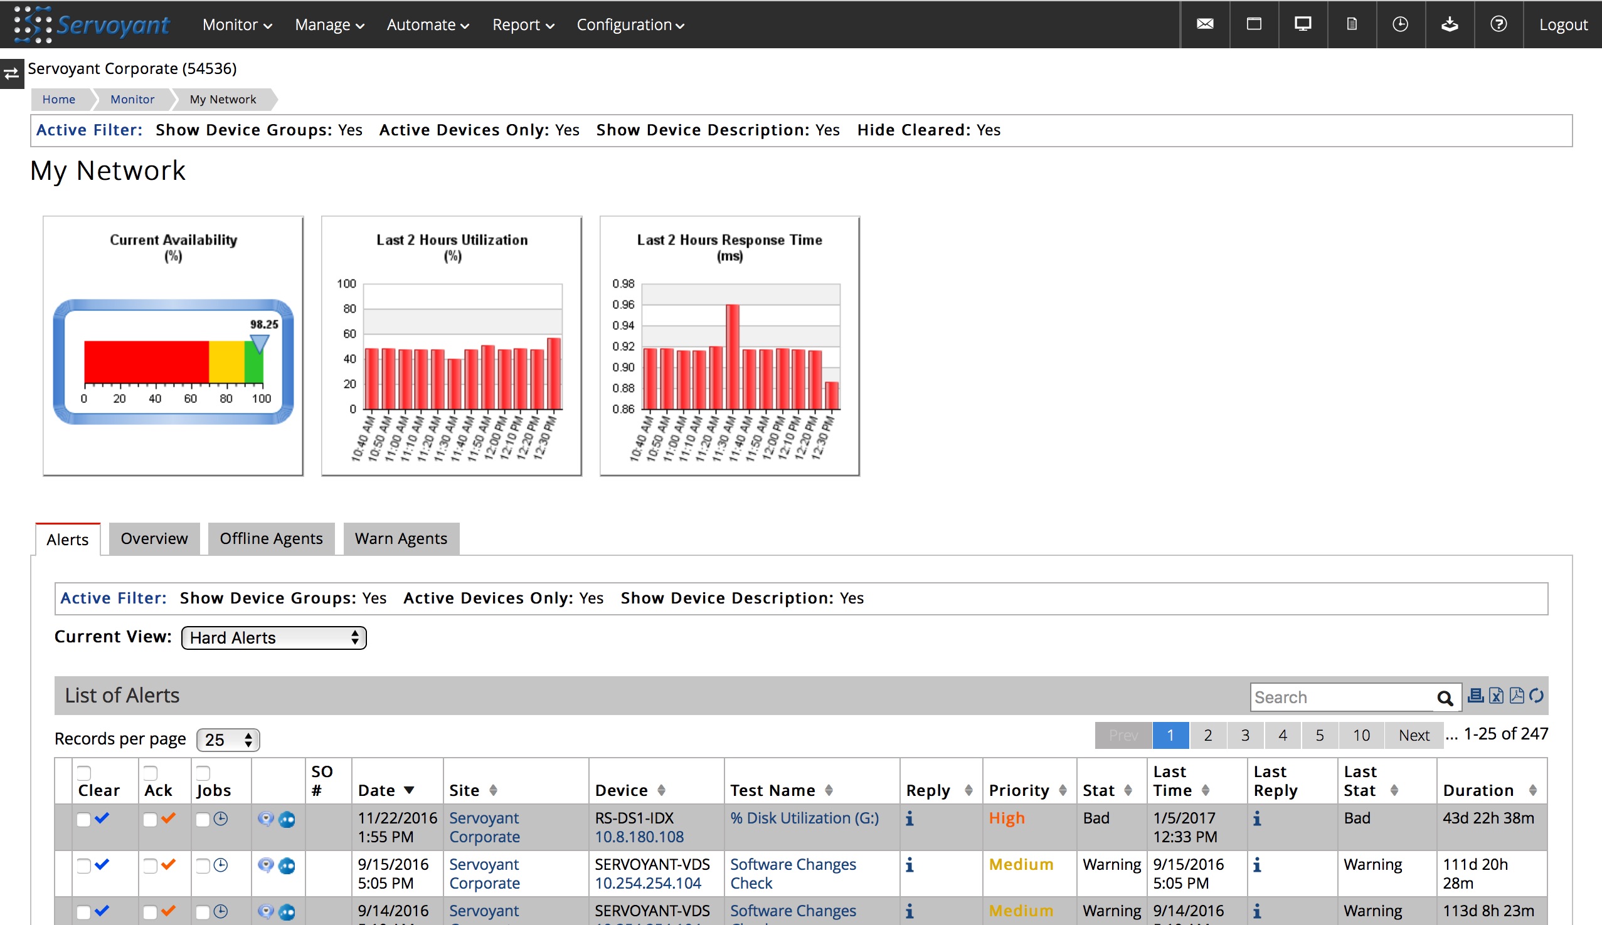This screenshot has height=925, width=1602.
Task: Click Last 2 Hours Utilization chart
Action: pyautogui.click(x=452, y=345)
